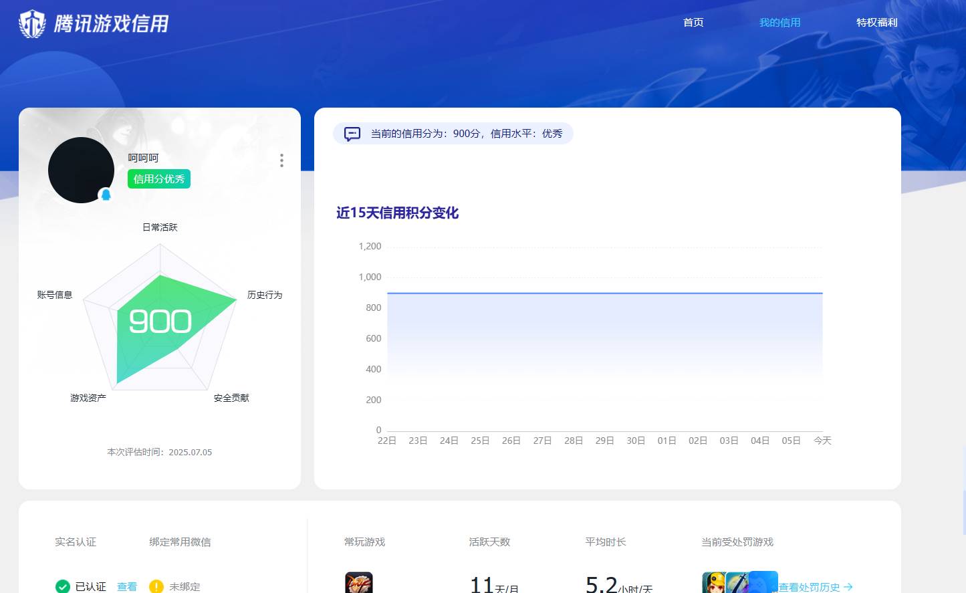
Task: Click the sword game icon among punished games
Action: pos(737,582)
